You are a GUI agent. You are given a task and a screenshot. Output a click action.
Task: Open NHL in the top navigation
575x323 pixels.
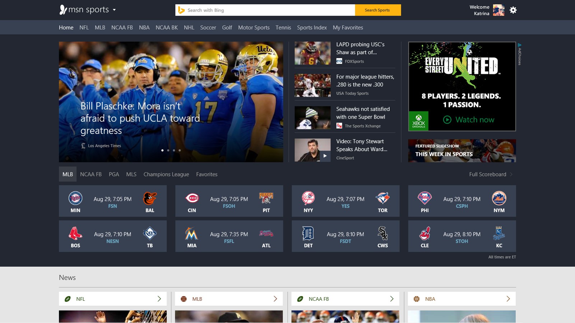coord(189,28)
